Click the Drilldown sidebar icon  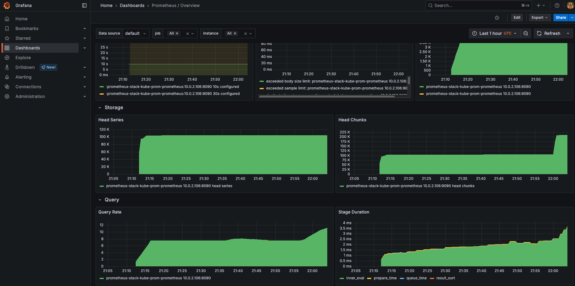(7, 67)
